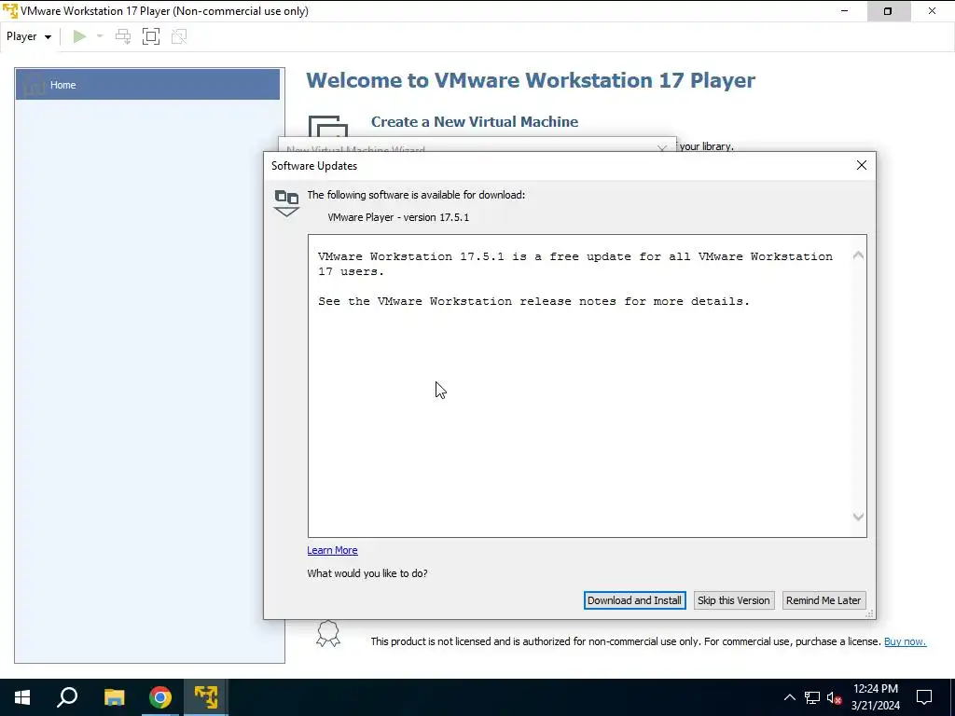Click the green power-on play icon
The image size is (955, 716).
pyautogui.click(x=79, y=36)
